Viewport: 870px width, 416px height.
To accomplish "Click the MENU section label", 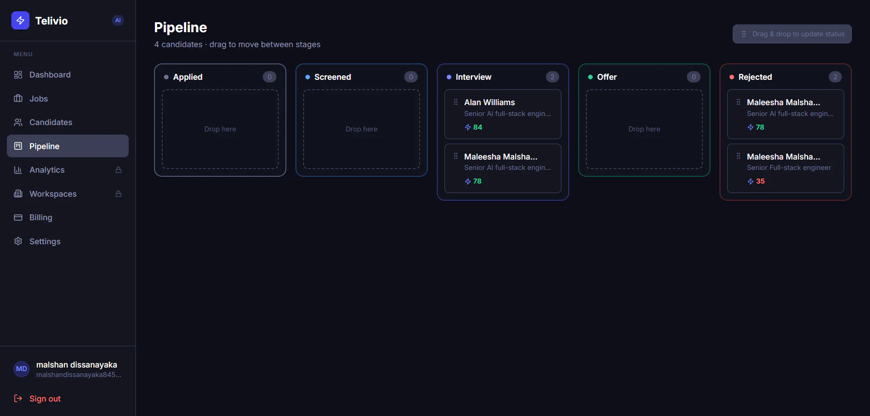I will 23,54.
